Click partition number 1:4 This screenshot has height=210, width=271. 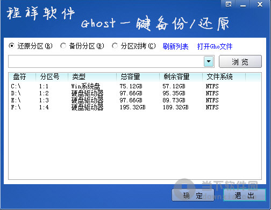tap(44, 107)
